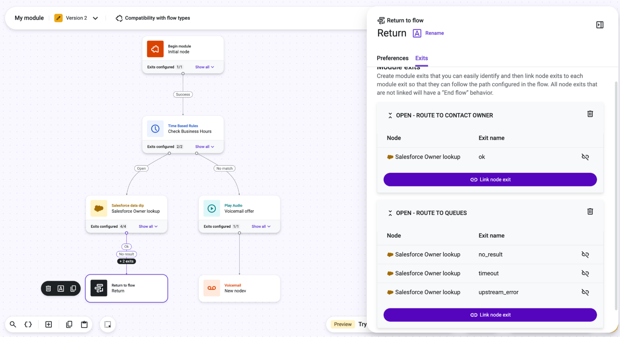Click Link node exit under Route to Queues
620x337 pixels.
490,315
